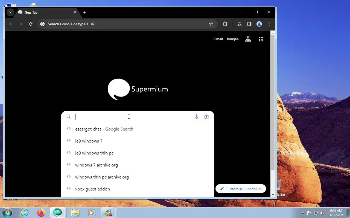Open Windows Media Player on taskbar
This screenshot has width=350, height=218.
92,213
